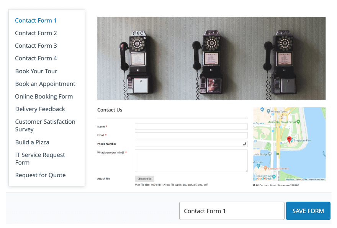Select the Request for Quote template
Screen dimensions: 337x228
40,175
